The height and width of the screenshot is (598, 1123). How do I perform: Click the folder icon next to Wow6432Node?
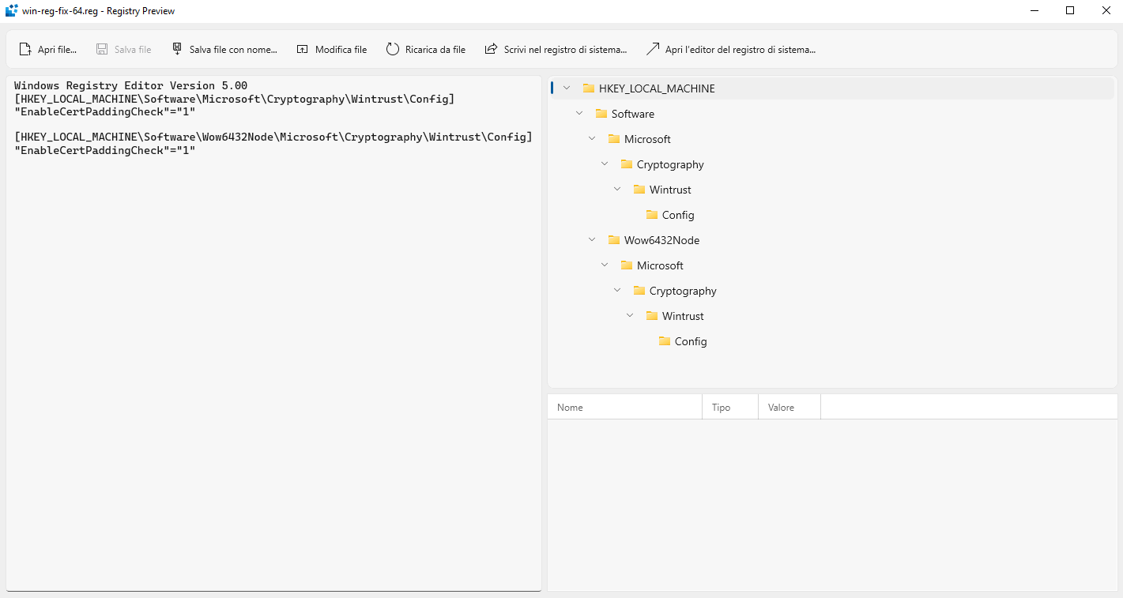pos(614,240)
